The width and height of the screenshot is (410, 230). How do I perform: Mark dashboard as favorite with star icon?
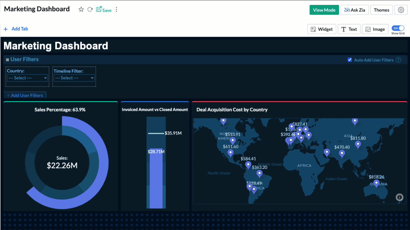point(81,10)
